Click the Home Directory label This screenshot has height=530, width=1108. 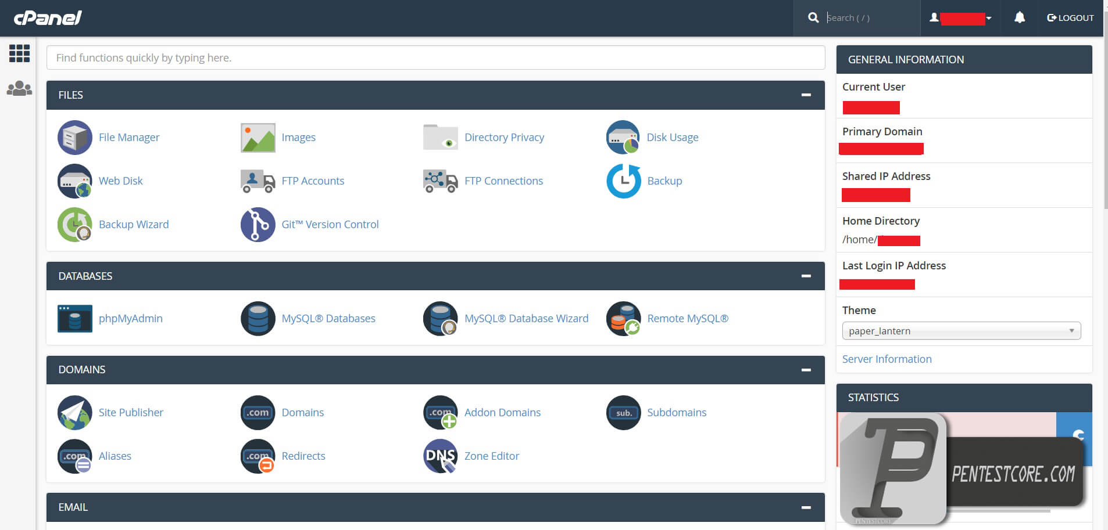point(881,221)
